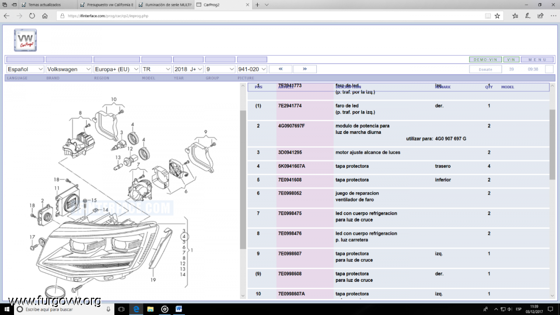Open Microsoft Edge from taskbar

click(136, 309)
